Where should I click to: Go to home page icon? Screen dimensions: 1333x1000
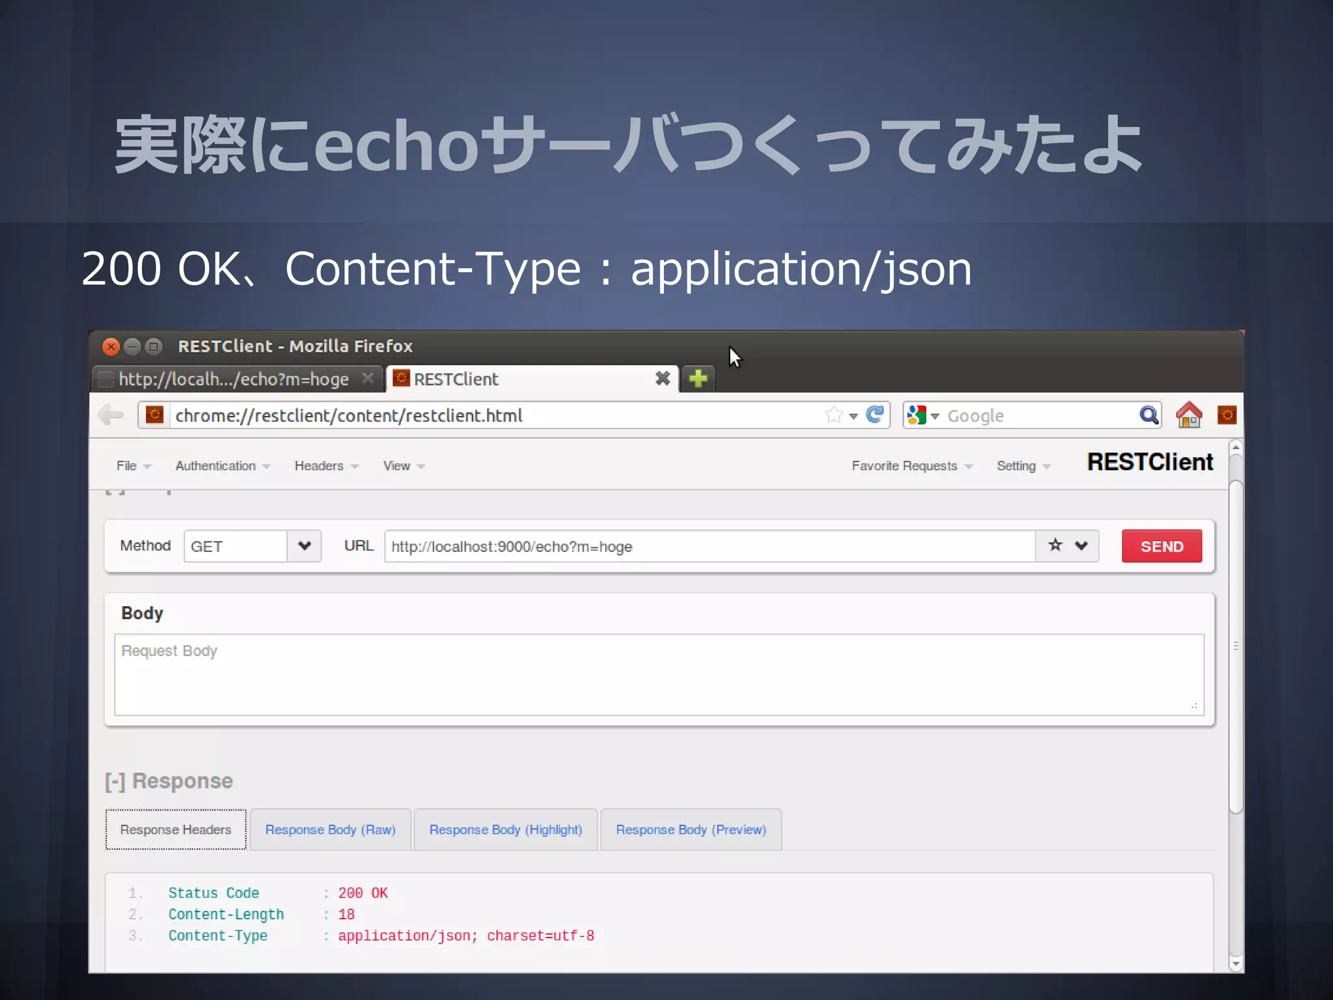click(x=1189, y=415)
